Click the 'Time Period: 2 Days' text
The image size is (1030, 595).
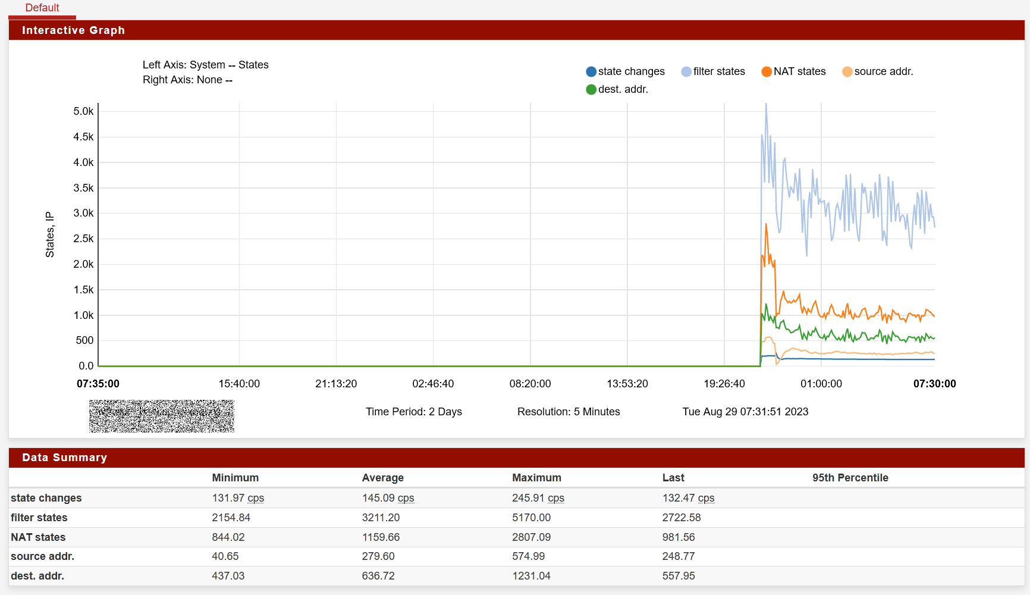tap(414, 412)
